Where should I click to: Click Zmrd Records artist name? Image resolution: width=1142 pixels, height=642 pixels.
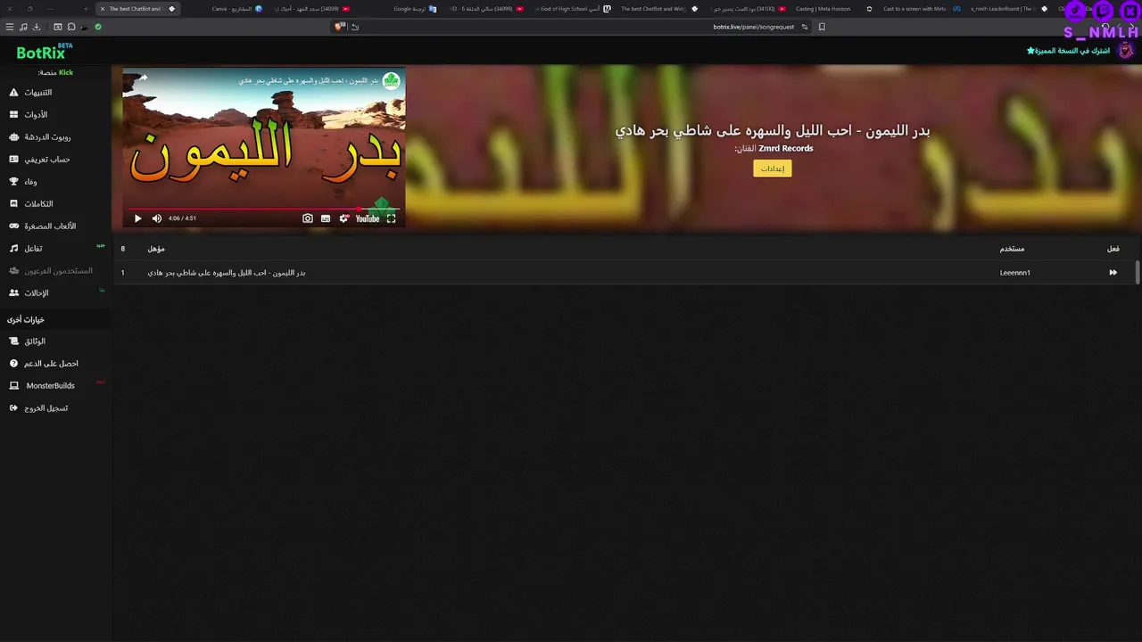(785, 149)
